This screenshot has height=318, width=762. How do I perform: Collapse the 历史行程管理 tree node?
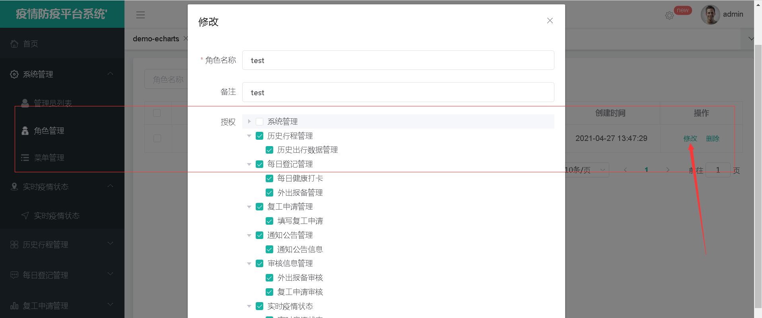pyautogui.click(x=249, y=136)
